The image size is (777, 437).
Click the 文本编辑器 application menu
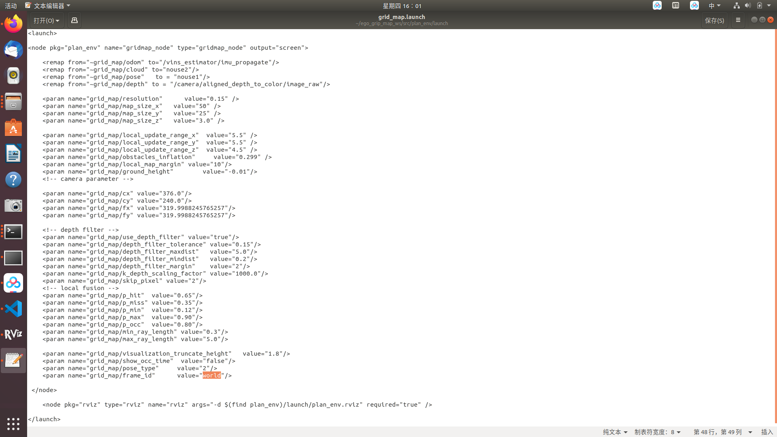pyautogui.click(x=48, y=6)
